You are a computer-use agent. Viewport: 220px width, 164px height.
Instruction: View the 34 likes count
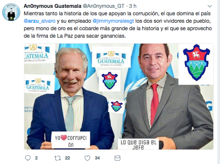coord(97,158)
